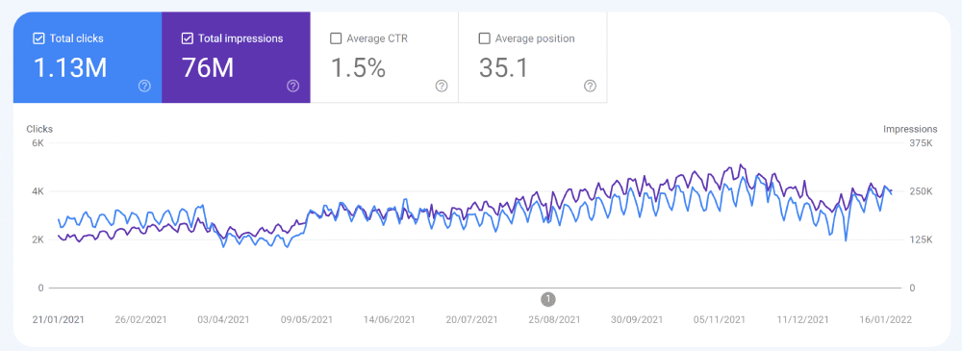Viewport: 962px width, 351px height.
Task: Click the 21/01/2021 date label
Action: click(x=59, y=319)
